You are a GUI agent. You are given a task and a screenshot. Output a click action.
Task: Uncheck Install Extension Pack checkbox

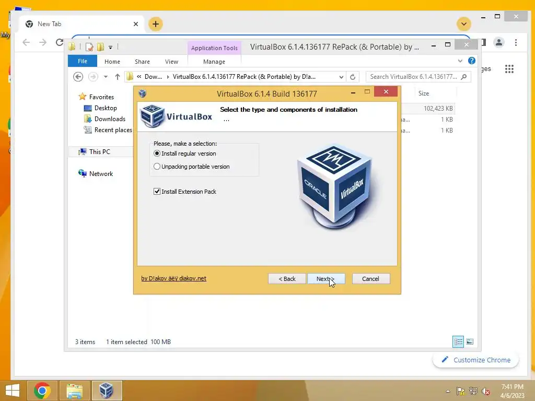point(157,191)
